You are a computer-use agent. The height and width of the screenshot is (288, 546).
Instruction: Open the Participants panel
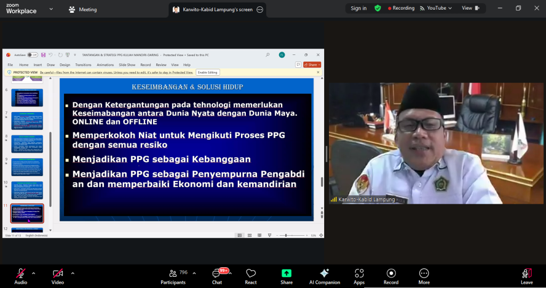click(173, 276)
